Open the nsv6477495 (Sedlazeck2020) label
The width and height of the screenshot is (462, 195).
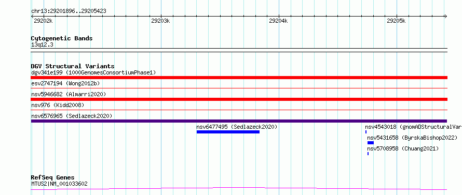(237, 127)
